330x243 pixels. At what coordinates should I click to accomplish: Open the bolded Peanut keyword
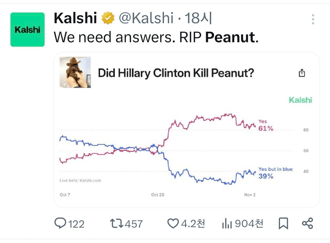[230, 37]
